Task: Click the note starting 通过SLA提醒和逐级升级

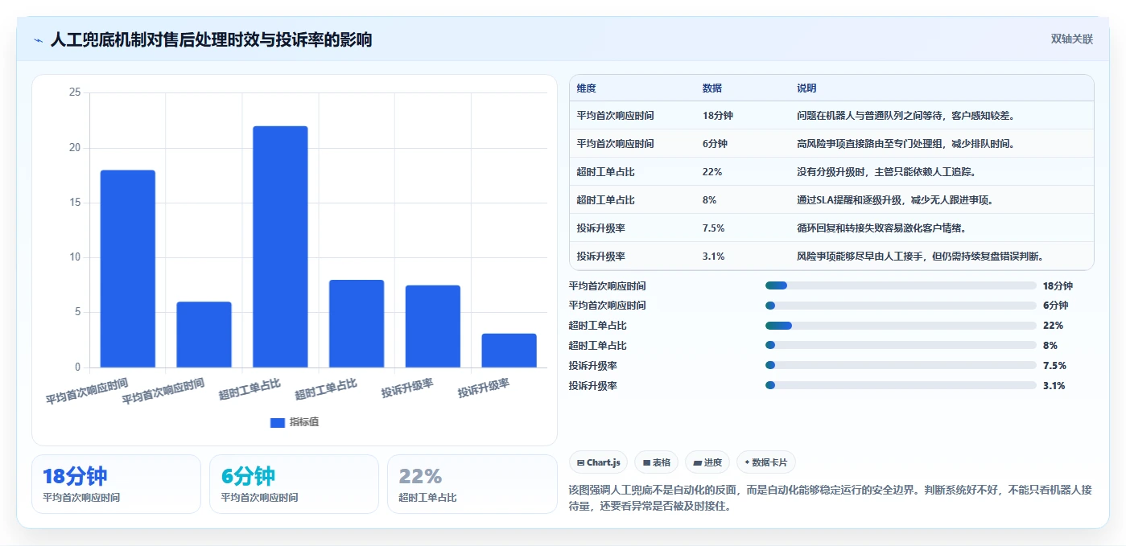Action: (x=895, y=200)
